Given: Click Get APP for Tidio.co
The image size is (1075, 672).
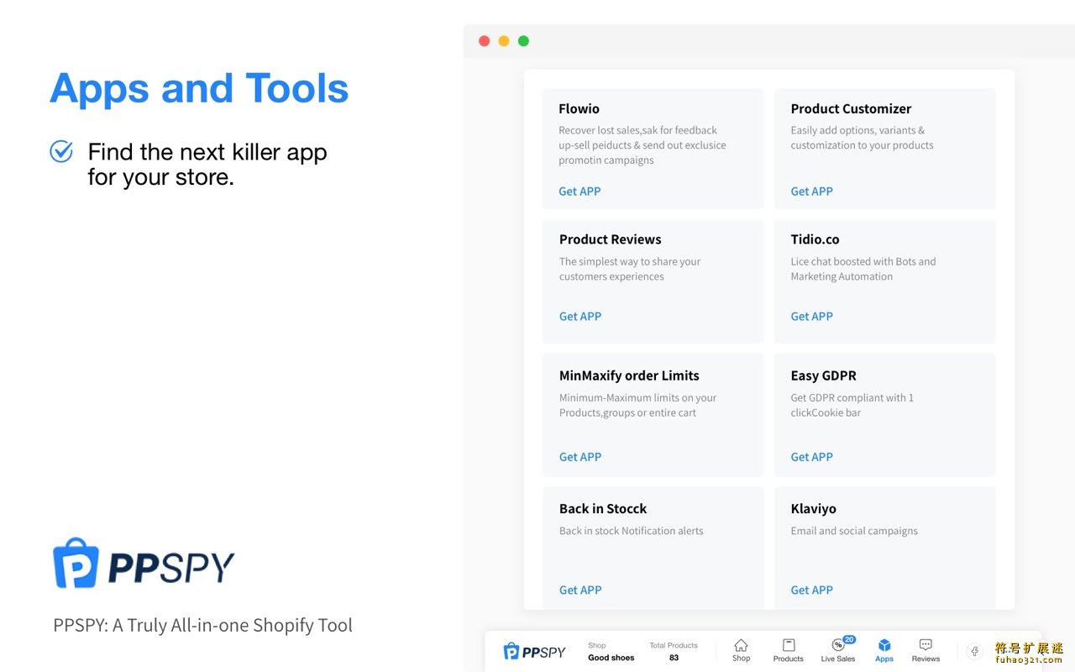Looking at the screenshot, I should (x=811, y=317).
